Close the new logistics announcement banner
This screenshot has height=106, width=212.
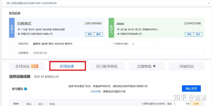pyautogui.click(x=209, y=3)
